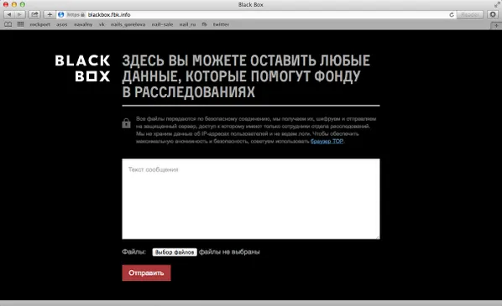The height and width of the screenshot is (306, 502).
Task: Open the twitter bookmark
Action: click(221, 24)
